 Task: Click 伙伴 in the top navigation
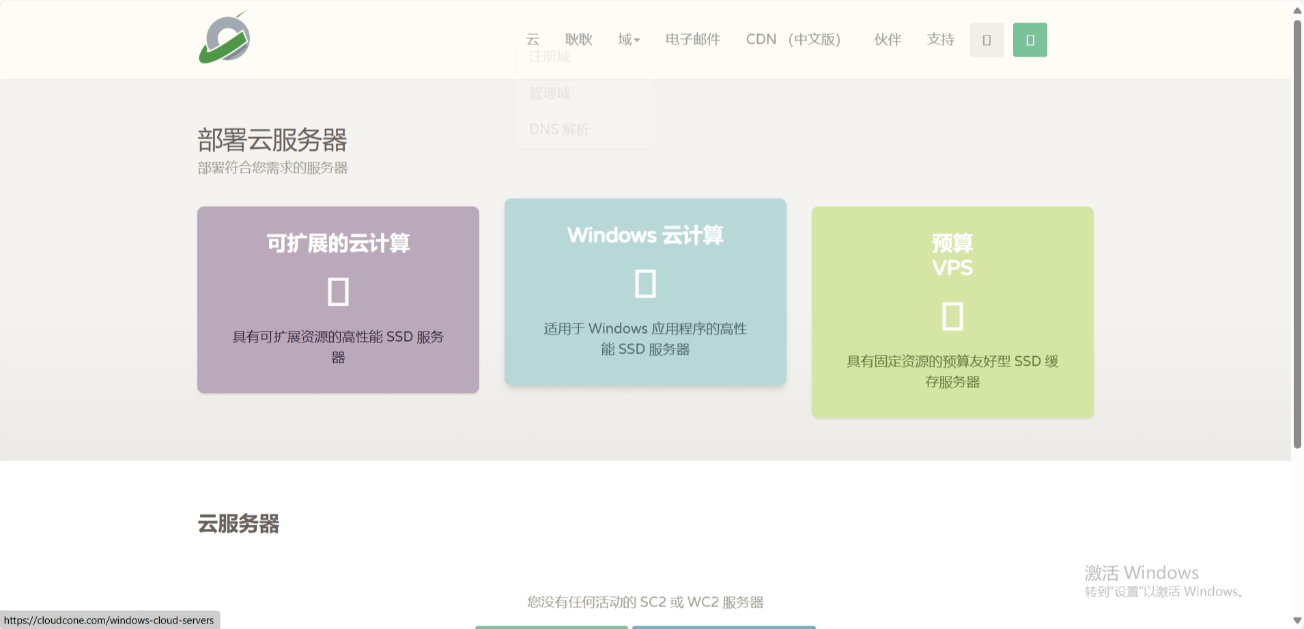click(888, 40)
